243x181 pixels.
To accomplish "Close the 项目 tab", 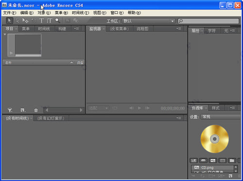I will coord(16,29).
